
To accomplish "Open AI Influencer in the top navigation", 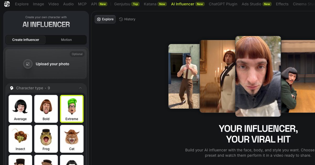I will pyautogui.click(x=188, y=4).
